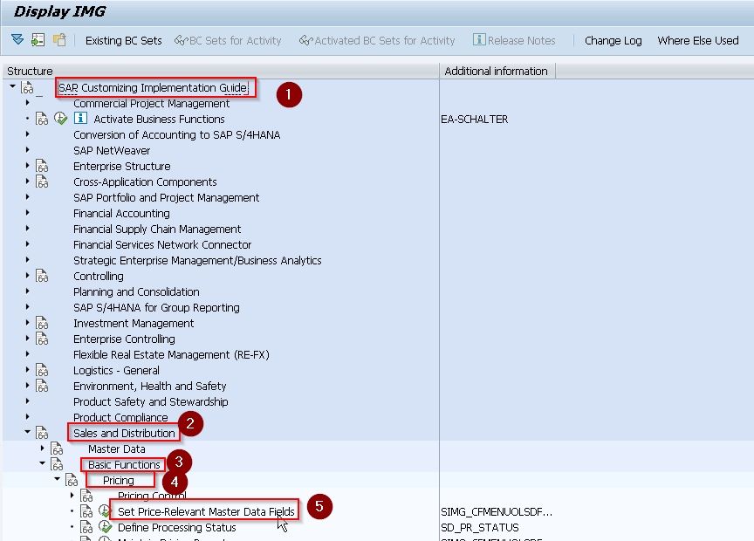
Task: Expand Financial Accounting node arrow
Action: (27, 213)
